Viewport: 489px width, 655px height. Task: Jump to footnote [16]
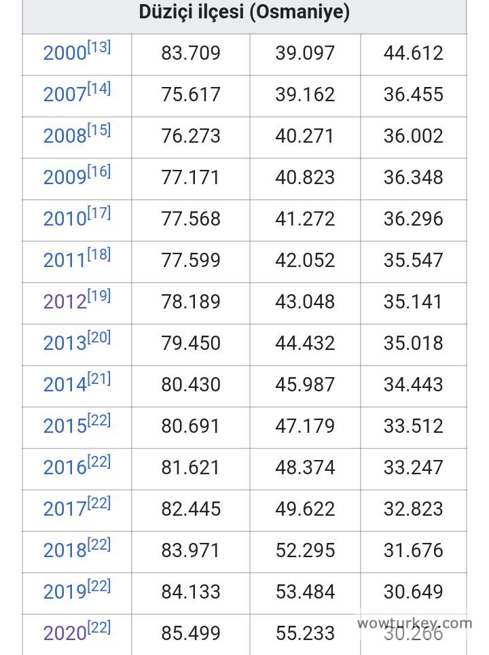(x=98, y=172)
